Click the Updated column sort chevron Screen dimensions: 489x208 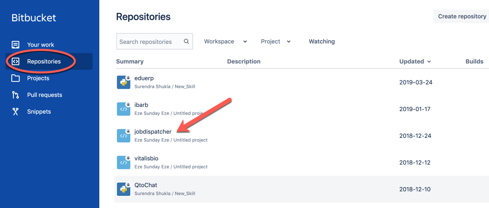click(429, 62)
